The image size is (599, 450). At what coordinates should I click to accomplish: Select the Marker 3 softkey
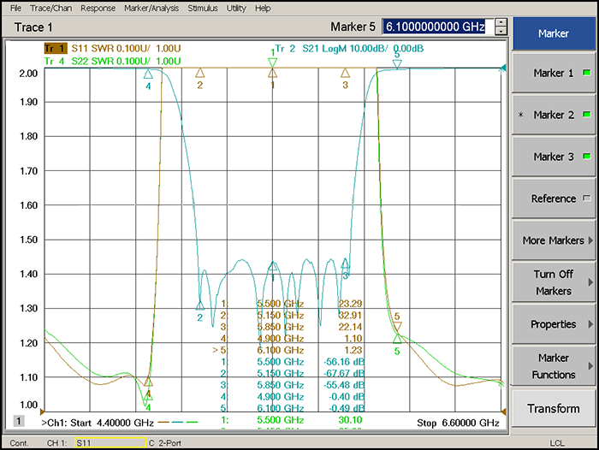point(554,157)
